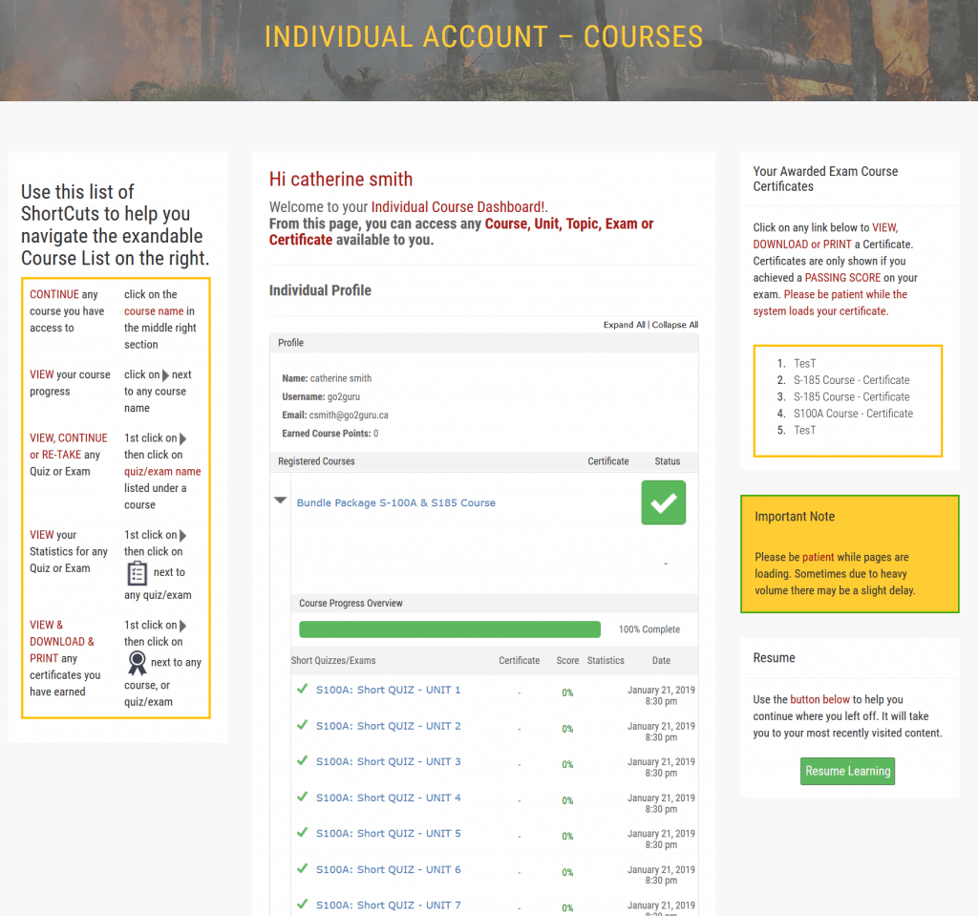
Task: Click the checkmark icon next to S100A Short QUIZ UNIT 5
Action: point(305,833)
